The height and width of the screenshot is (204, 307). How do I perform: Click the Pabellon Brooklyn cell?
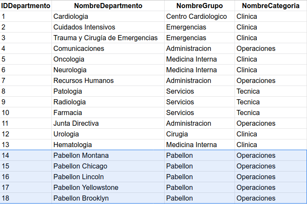coord(108,198)
